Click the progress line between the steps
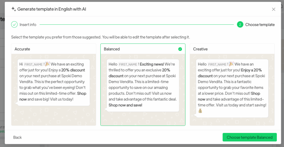 136,25
